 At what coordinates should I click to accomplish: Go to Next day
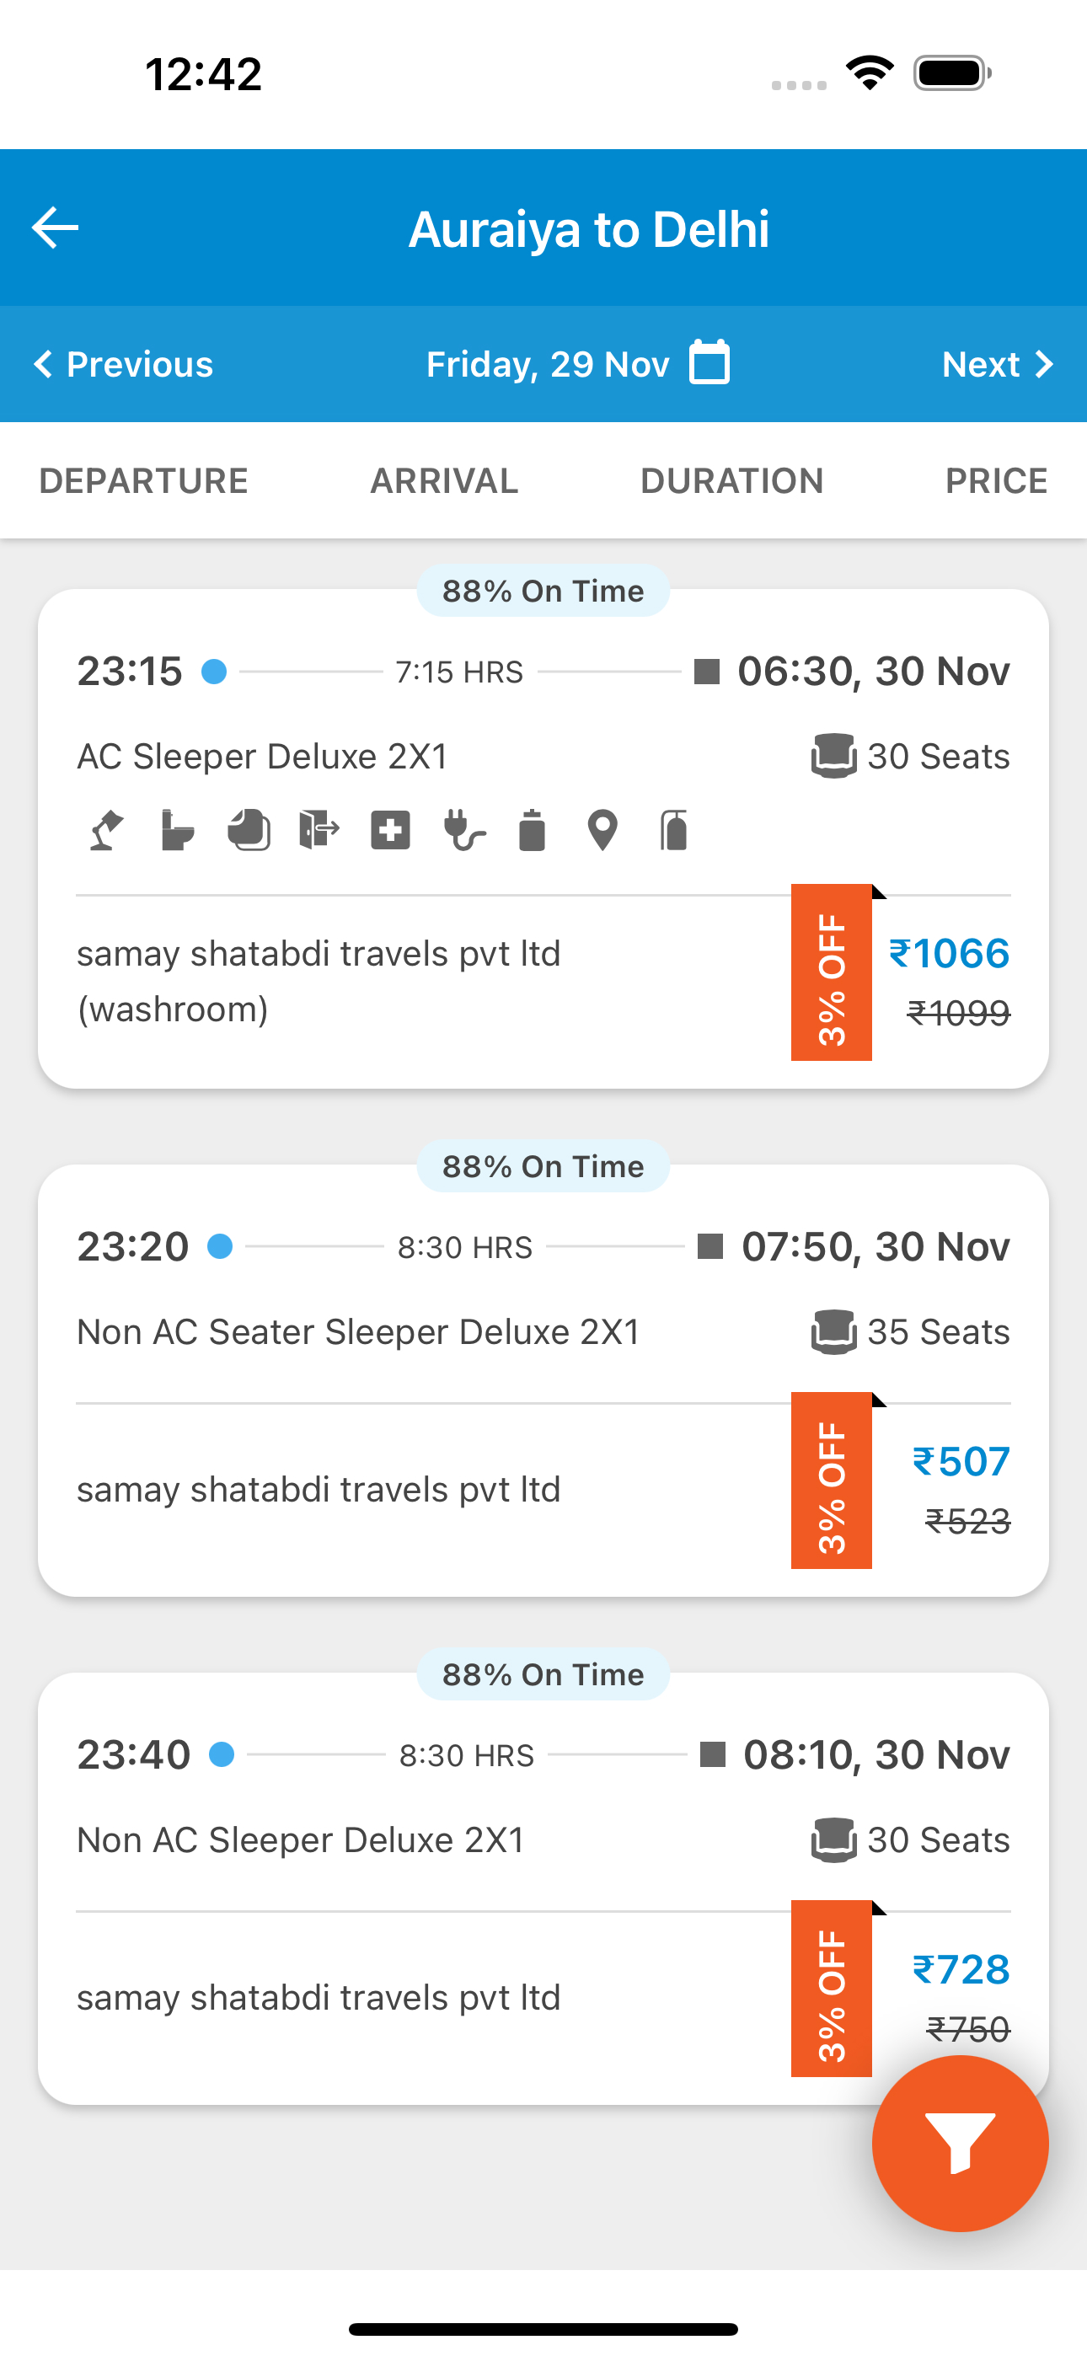pyautogui.click(x=999, y=364)
